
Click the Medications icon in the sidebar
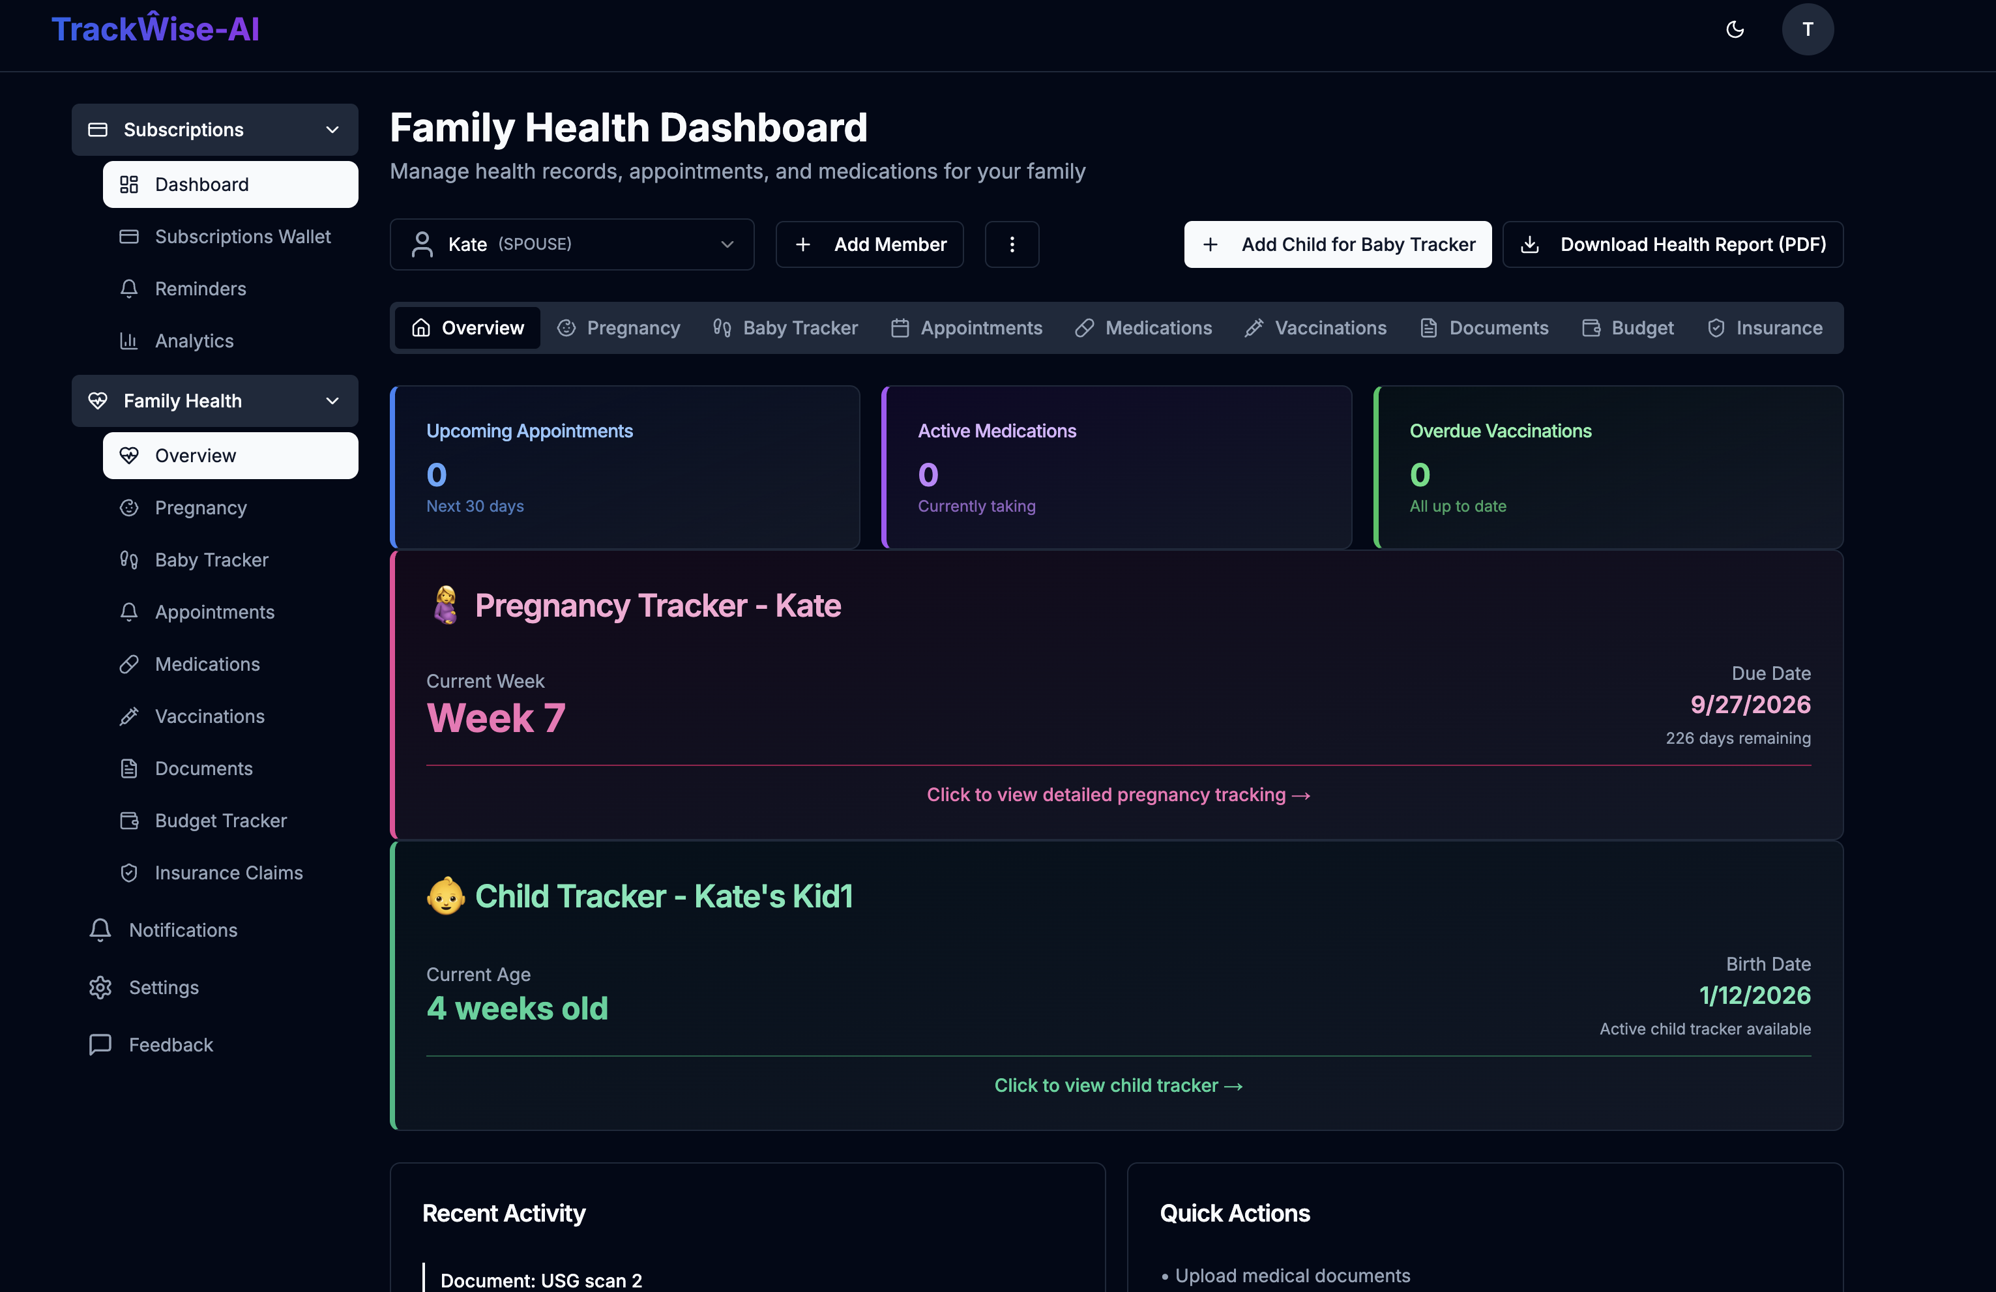coord(129,664)
